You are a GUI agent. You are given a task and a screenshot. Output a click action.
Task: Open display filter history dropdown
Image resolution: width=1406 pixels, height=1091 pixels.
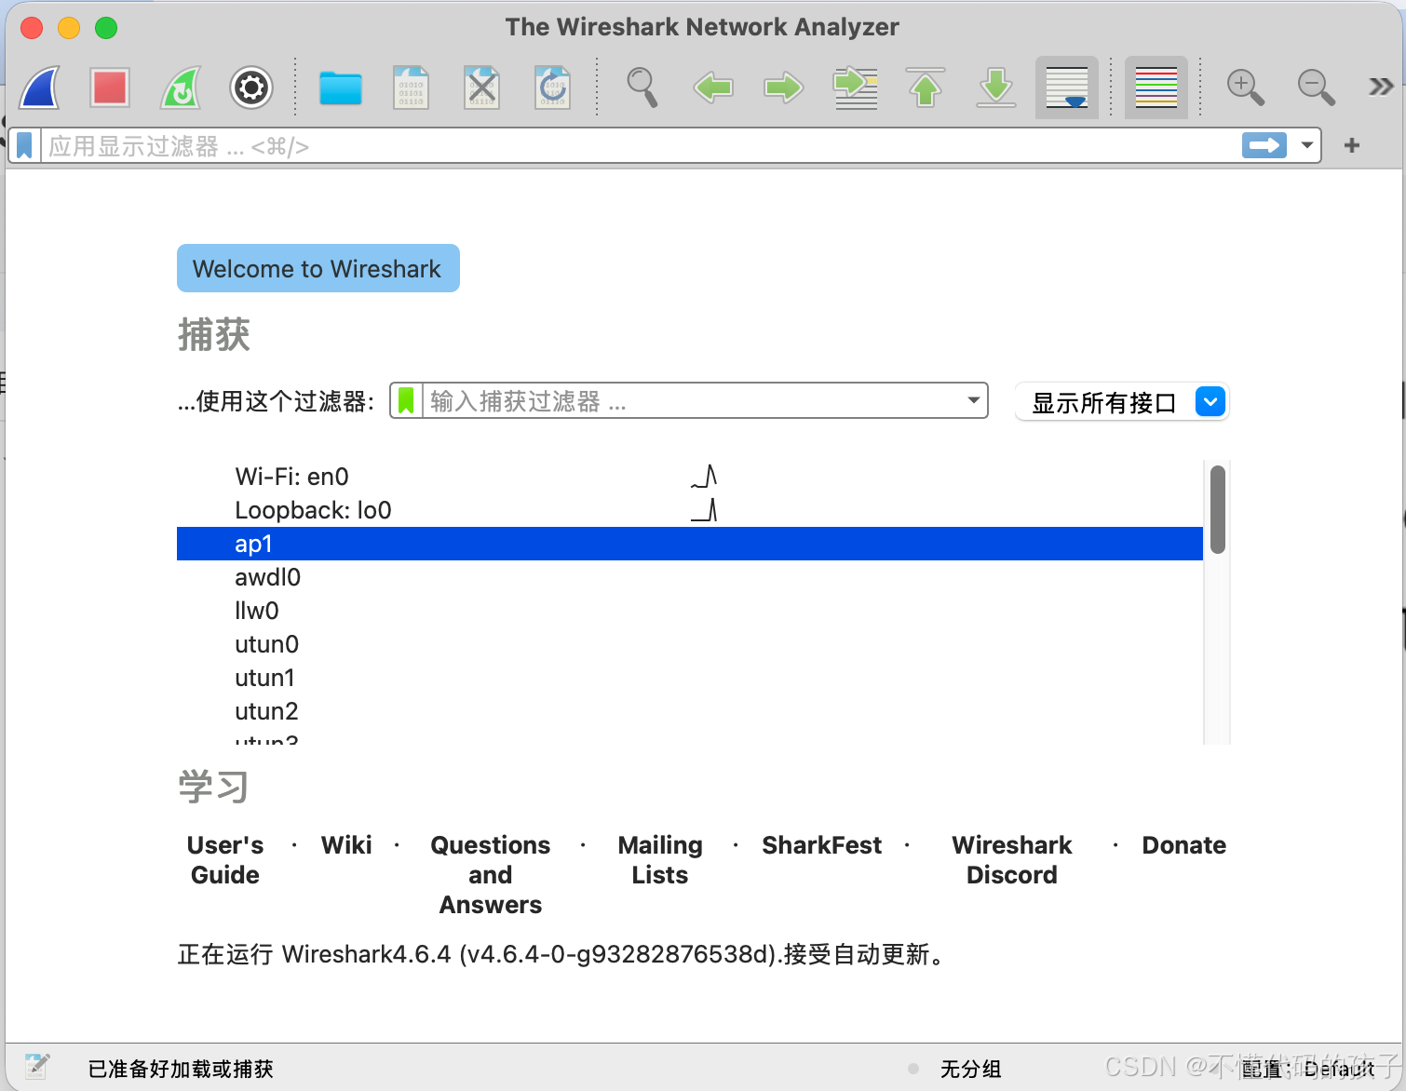(1307, 145)
